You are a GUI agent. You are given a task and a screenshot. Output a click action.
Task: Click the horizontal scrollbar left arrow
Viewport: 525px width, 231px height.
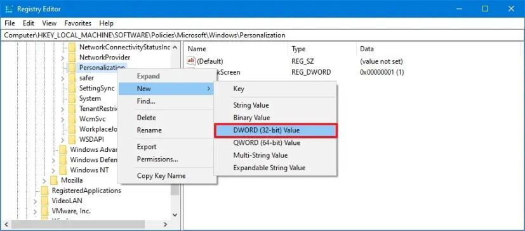[x=6, y=224]
